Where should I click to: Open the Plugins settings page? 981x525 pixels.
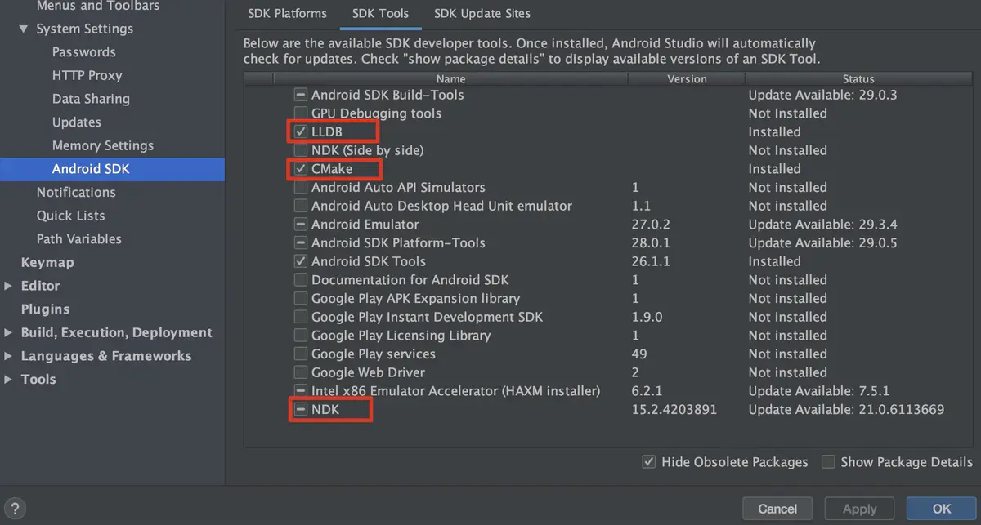point(45,309)
